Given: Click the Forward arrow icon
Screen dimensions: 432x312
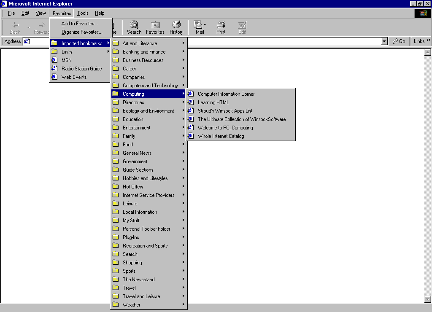Looking at the screenshot, I should click(42, 25).
